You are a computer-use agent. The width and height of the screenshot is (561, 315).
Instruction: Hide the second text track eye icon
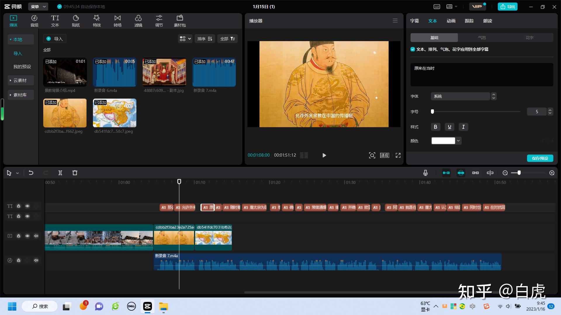click(27, 216)
